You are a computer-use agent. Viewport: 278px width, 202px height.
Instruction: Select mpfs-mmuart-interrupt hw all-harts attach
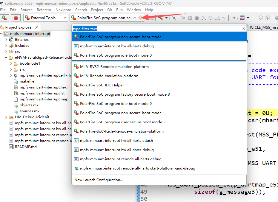tap(159, 140)
